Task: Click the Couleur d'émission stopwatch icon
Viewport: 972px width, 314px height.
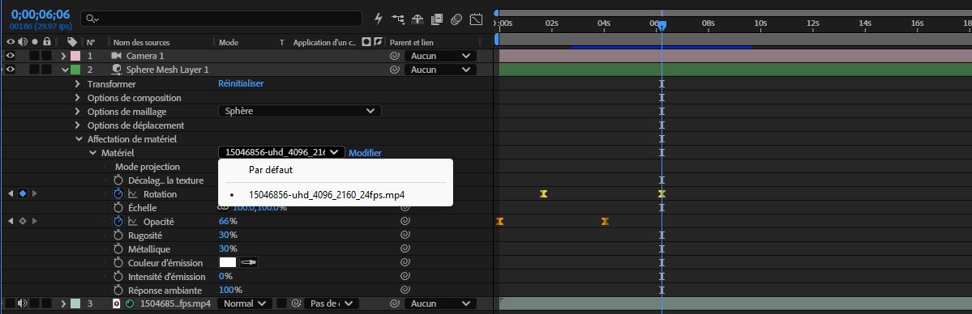Action: pyautogui.click(x=118, y=262)
